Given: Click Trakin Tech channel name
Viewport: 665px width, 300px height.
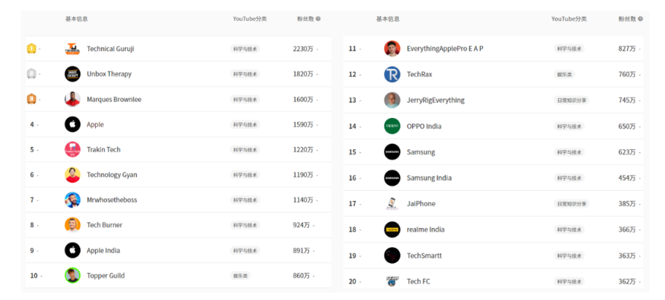Looking at the screenshot, I should point(103,149).
